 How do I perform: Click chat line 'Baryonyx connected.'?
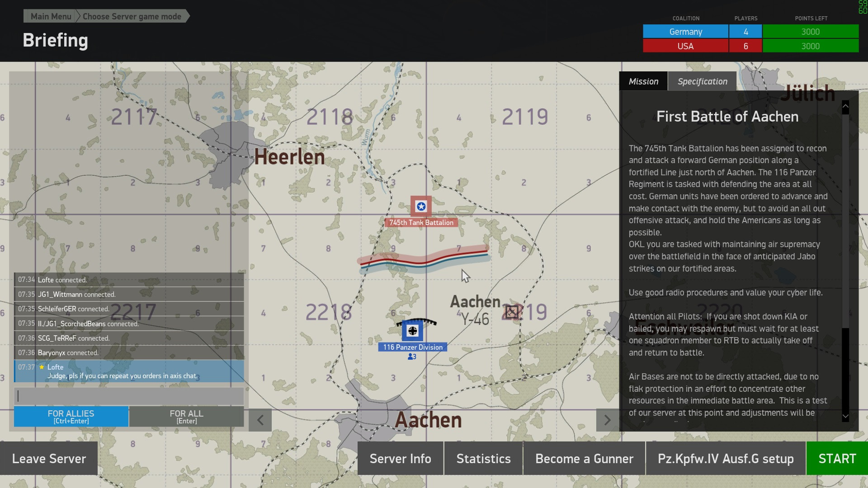(129, 352)
